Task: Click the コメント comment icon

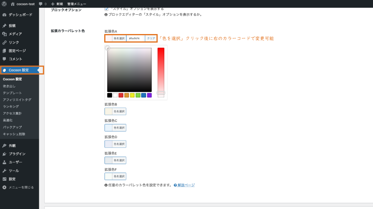Action: (x=4, y=59)
